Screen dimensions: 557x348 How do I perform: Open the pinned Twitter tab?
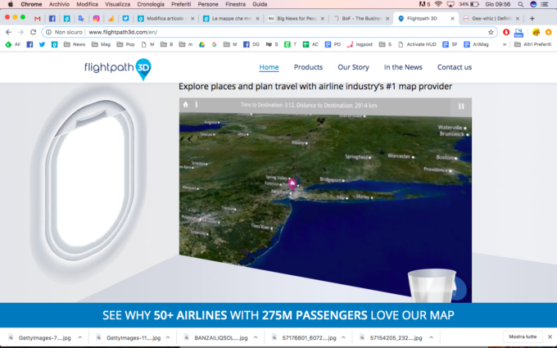pos(125,18)
